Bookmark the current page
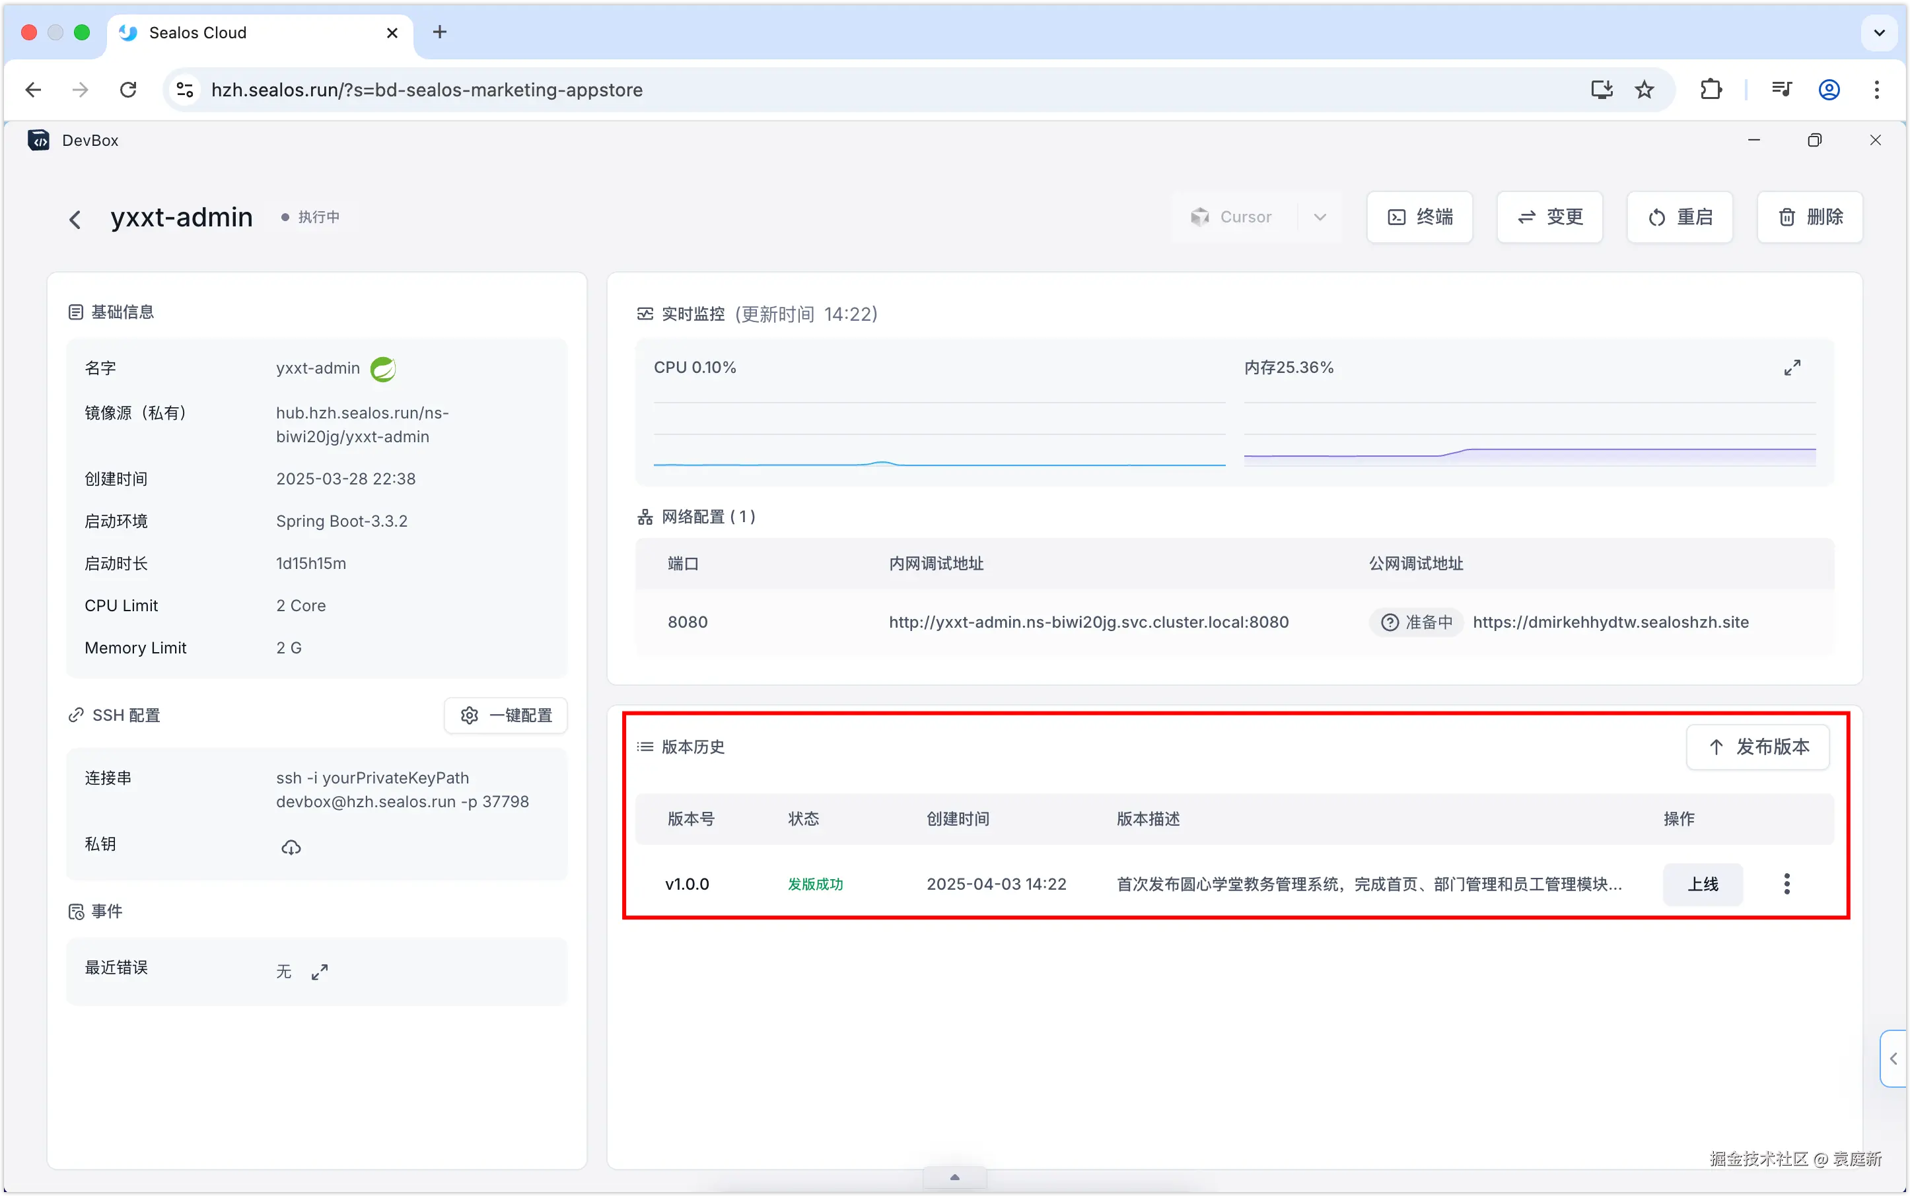 point(1645,89)
